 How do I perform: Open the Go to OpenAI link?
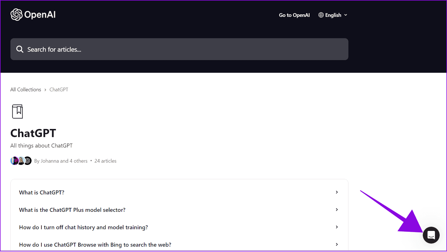[294, 15]
